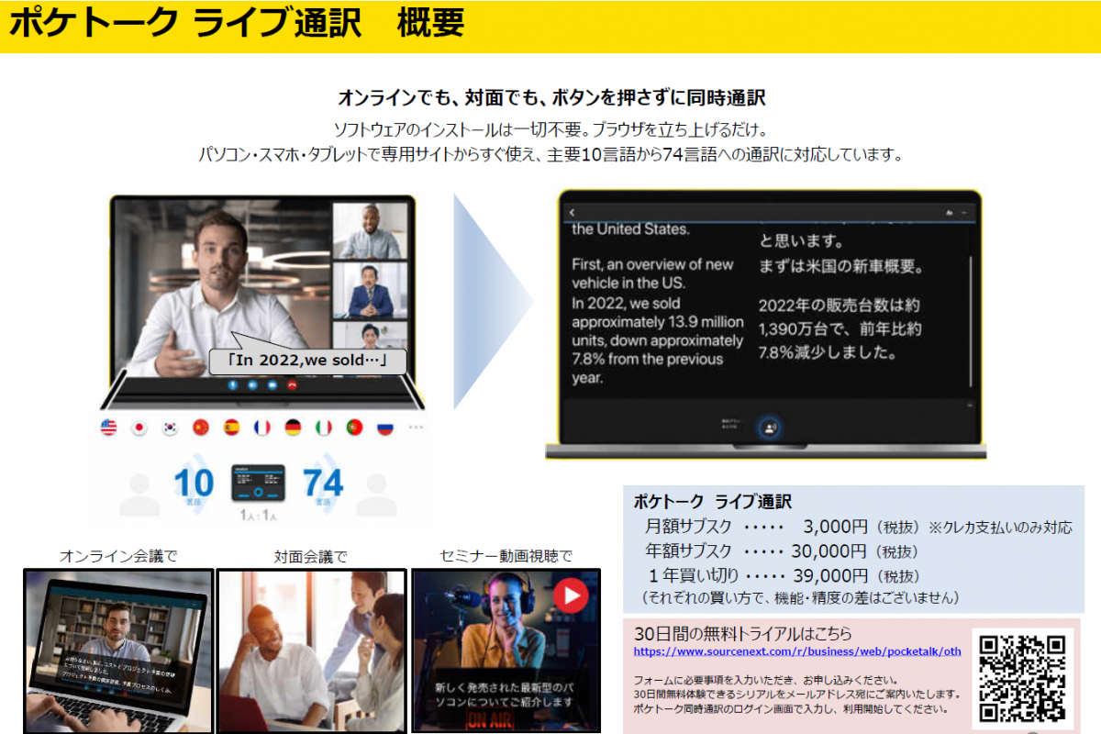Tap the round speaker button below the translation

770,428
